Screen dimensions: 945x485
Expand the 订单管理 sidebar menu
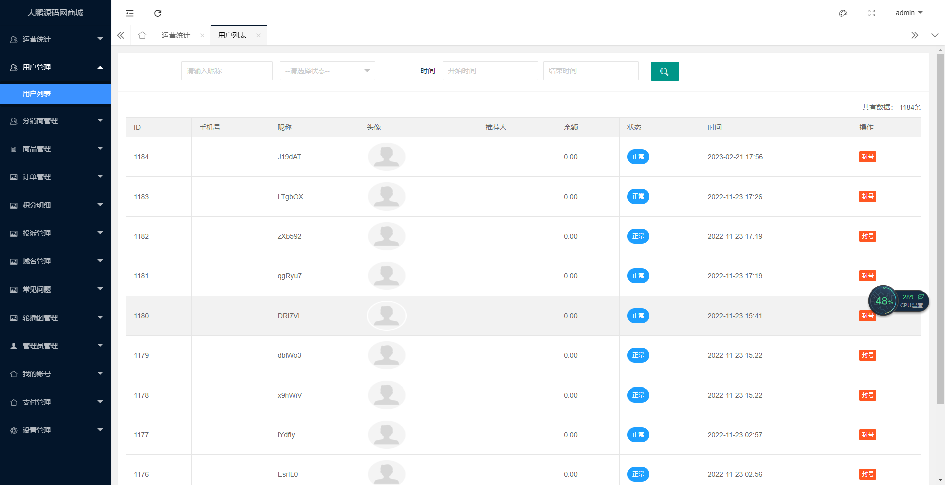55,177
